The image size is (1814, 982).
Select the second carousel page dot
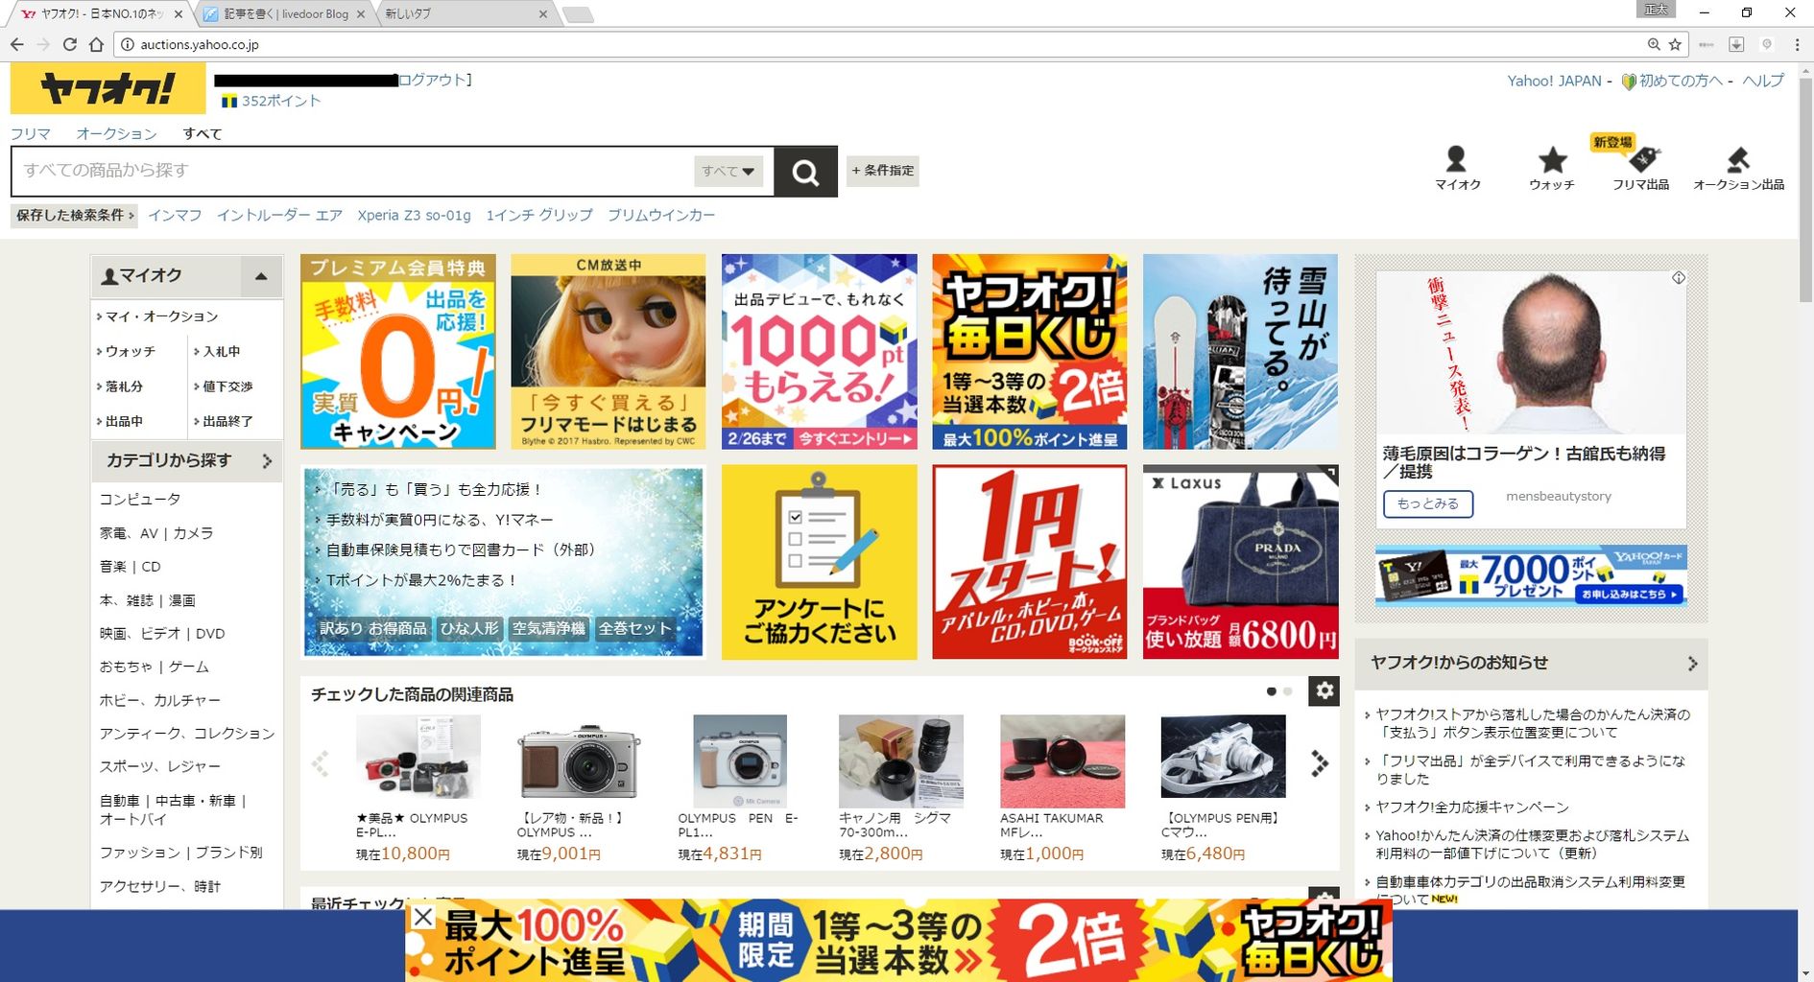coord(1288,691)
